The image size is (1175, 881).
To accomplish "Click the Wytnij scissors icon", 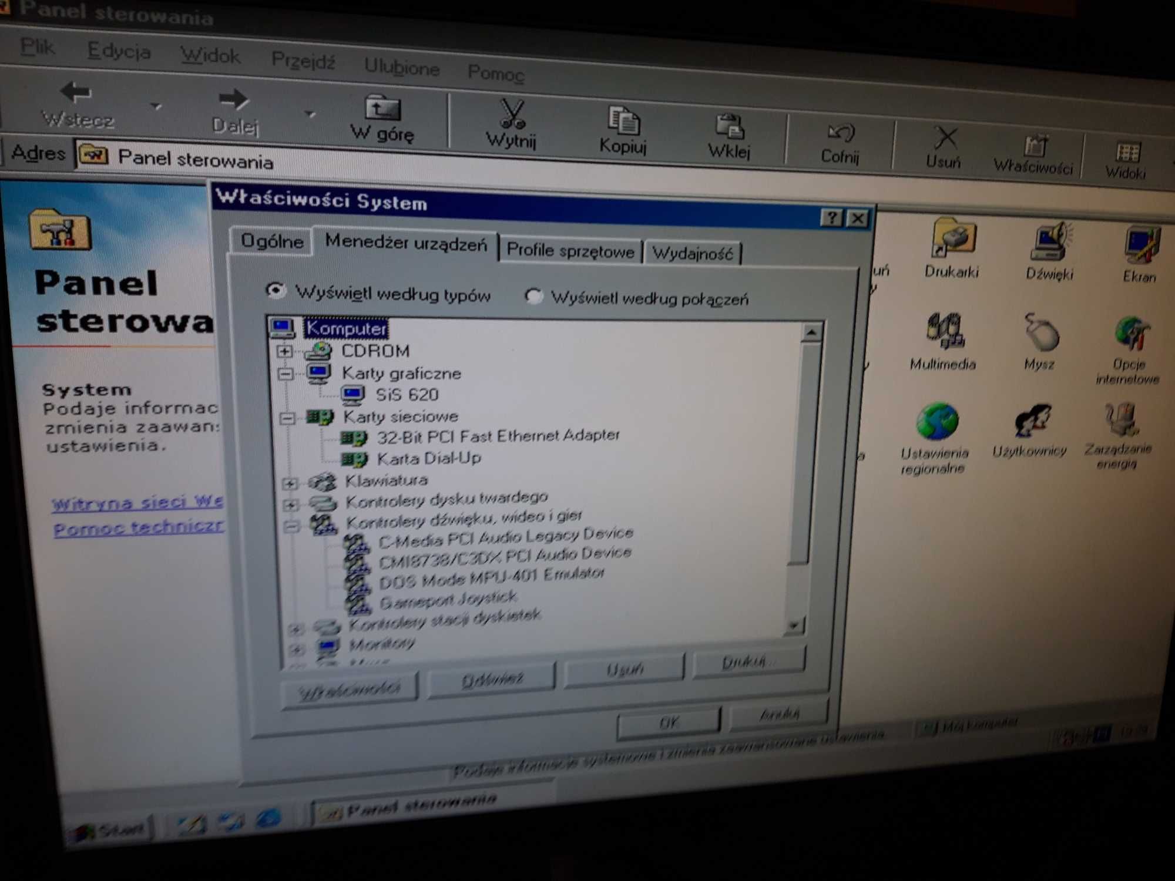I will pos(512,114).
